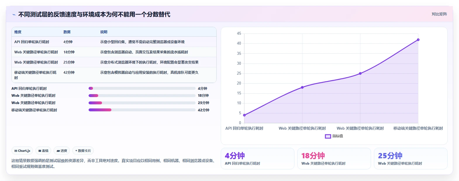The image size is (459, 181).
Task: Click the 移动端关键路径单轮执行耗时 x-axis label
Action: 418,128
